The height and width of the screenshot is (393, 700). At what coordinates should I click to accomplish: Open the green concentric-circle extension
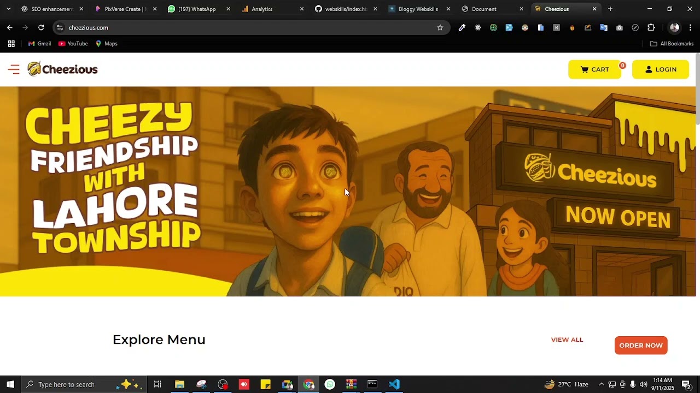coord(494,27)
